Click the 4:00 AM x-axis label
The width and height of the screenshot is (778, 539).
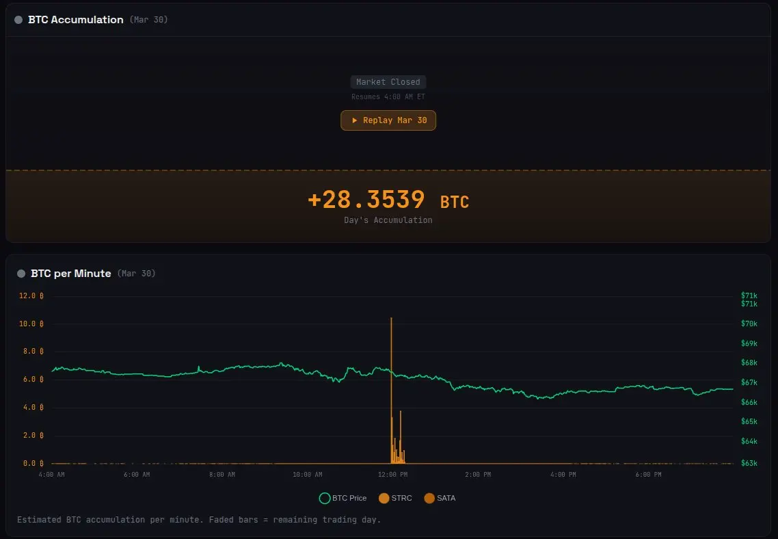click(x=51, y=475)
